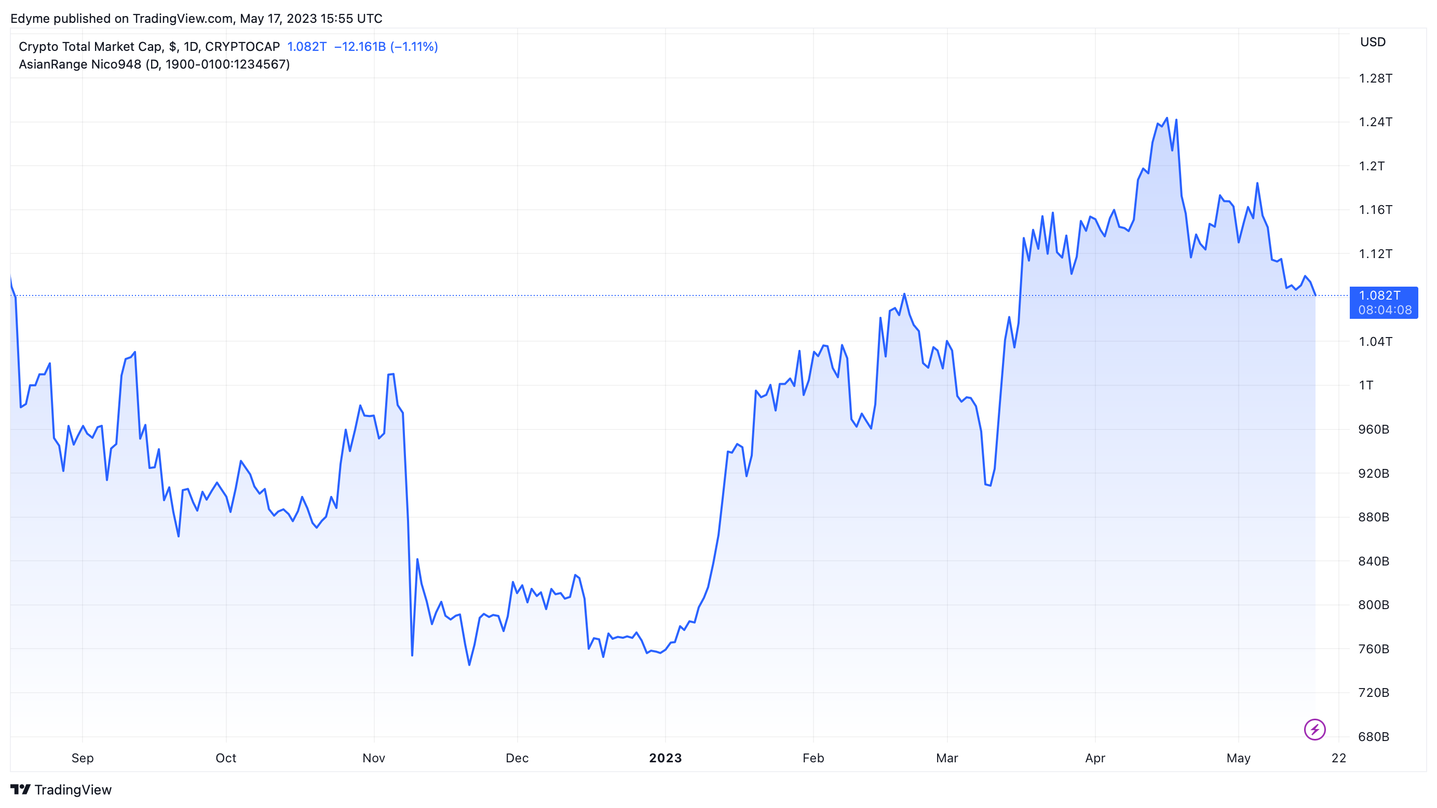The height and width of the screenshot is (808, 1437).
Task: Click the −12.161B (−1.11%) change value
Action: pos(386,46)
